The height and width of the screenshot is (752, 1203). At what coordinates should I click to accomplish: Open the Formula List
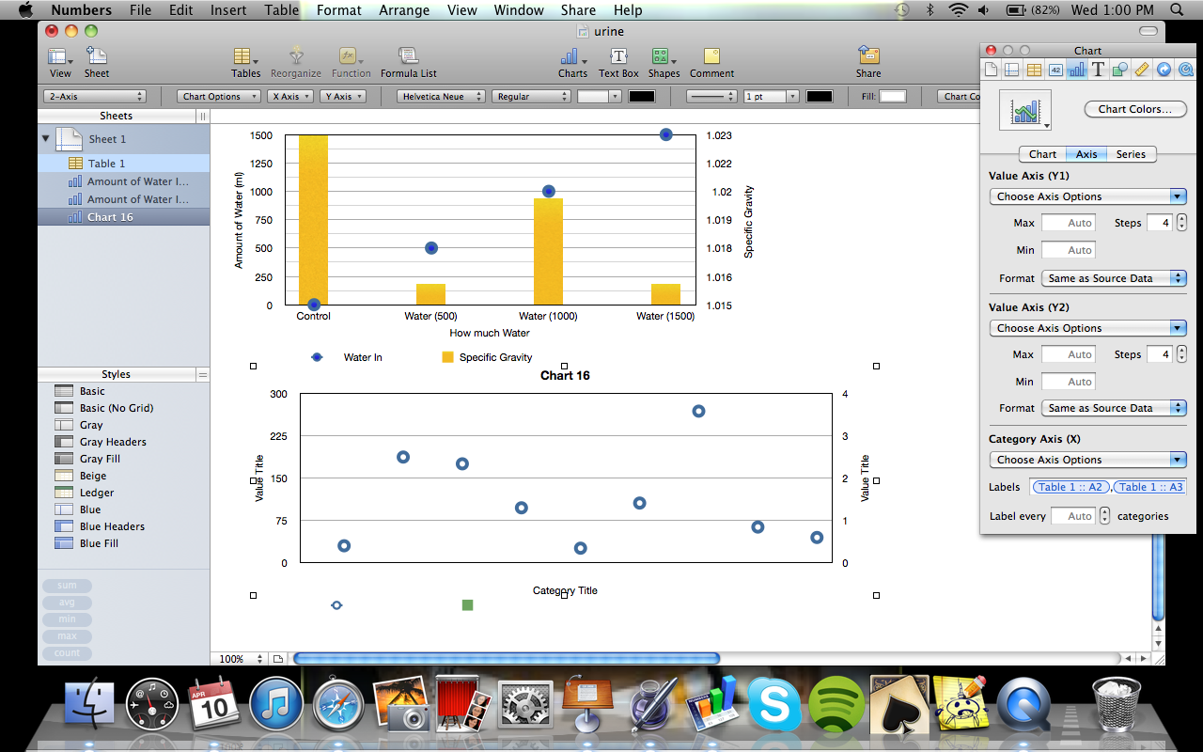[x=408, y=62]
